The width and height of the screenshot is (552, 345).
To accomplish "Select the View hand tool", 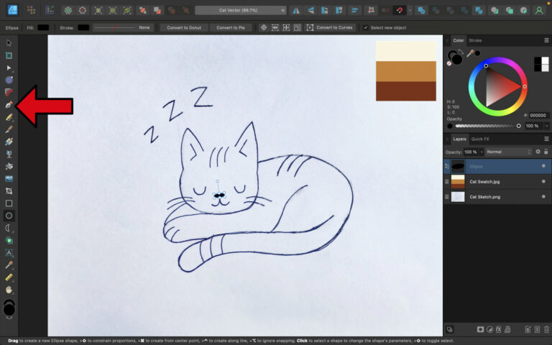I will click(x=9, y=290).
